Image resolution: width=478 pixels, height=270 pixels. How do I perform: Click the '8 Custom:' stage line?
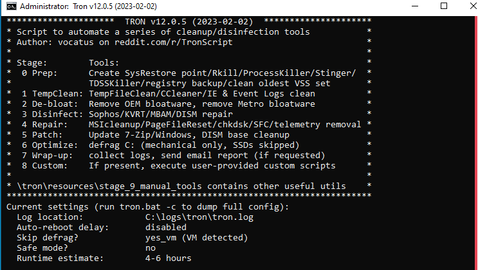tap(179, 166)
